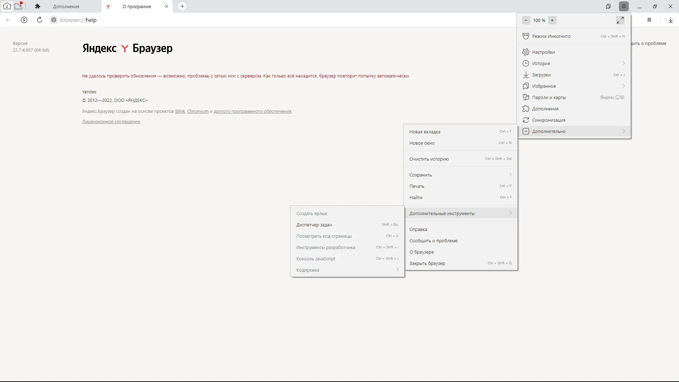Switch to the Дополнения tab
The image size is (679, 382).
[66, 6]
